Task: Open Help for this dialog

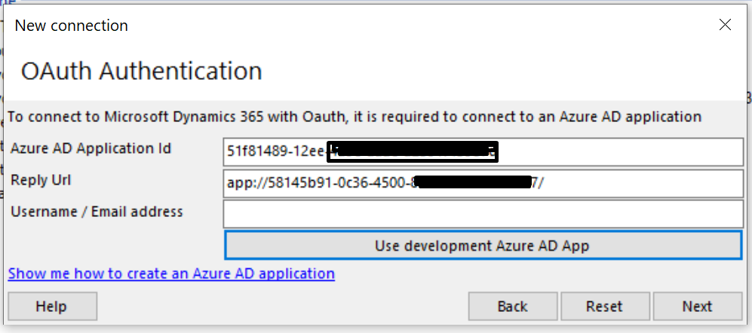Action: (52, 306)
